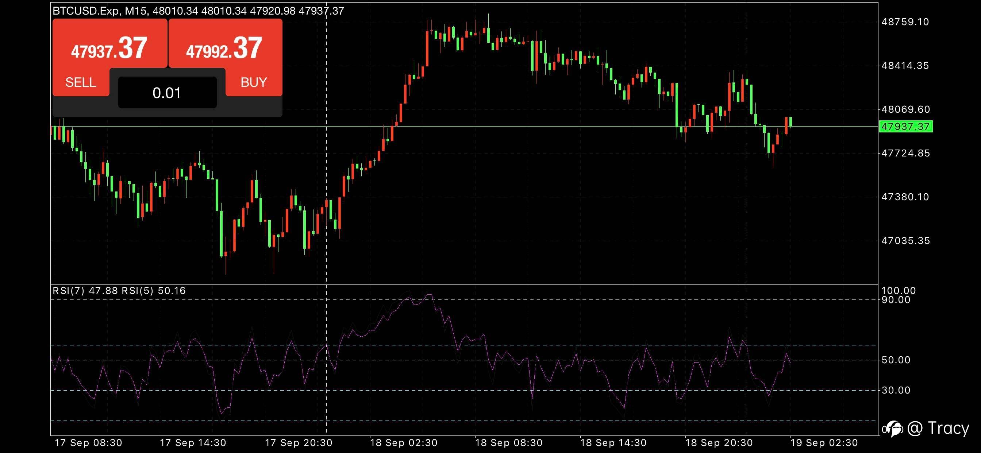Tap the RSI(7) 47.88 indicator label
The image size is (981, 453).
point(85,291)
